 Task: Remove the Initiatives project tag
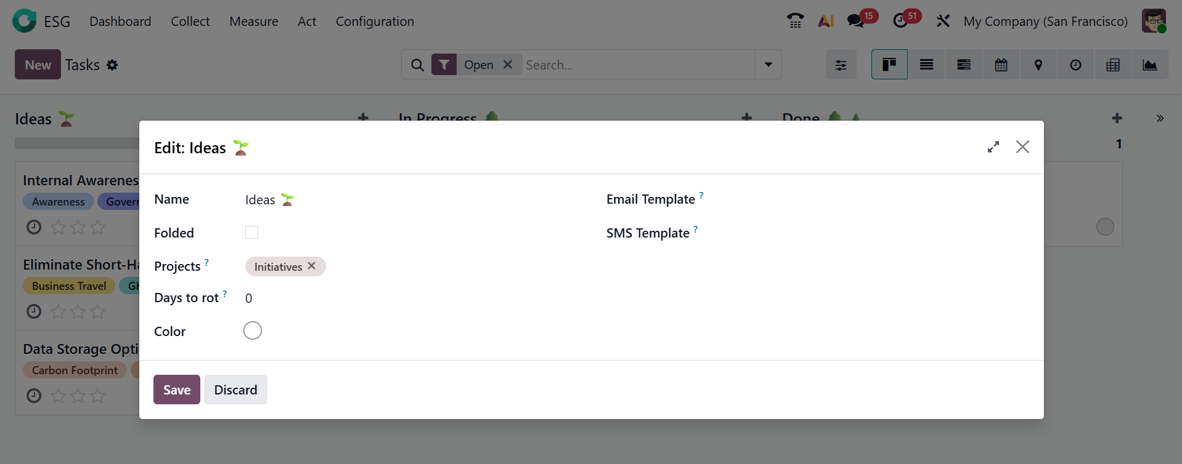pos(312,266)
